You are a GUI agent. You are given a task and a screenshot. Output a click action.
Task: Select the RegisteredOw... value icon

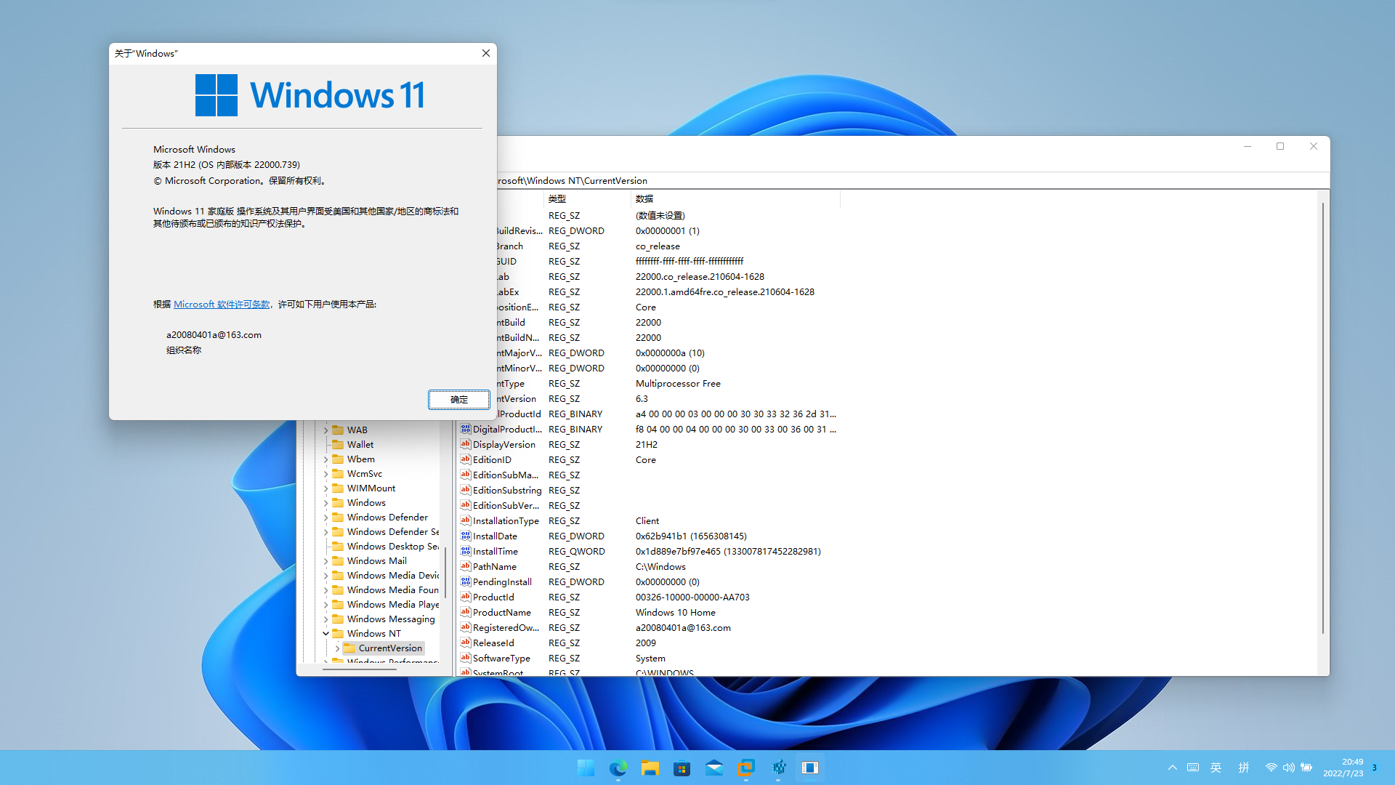click(x=466, y=628)
